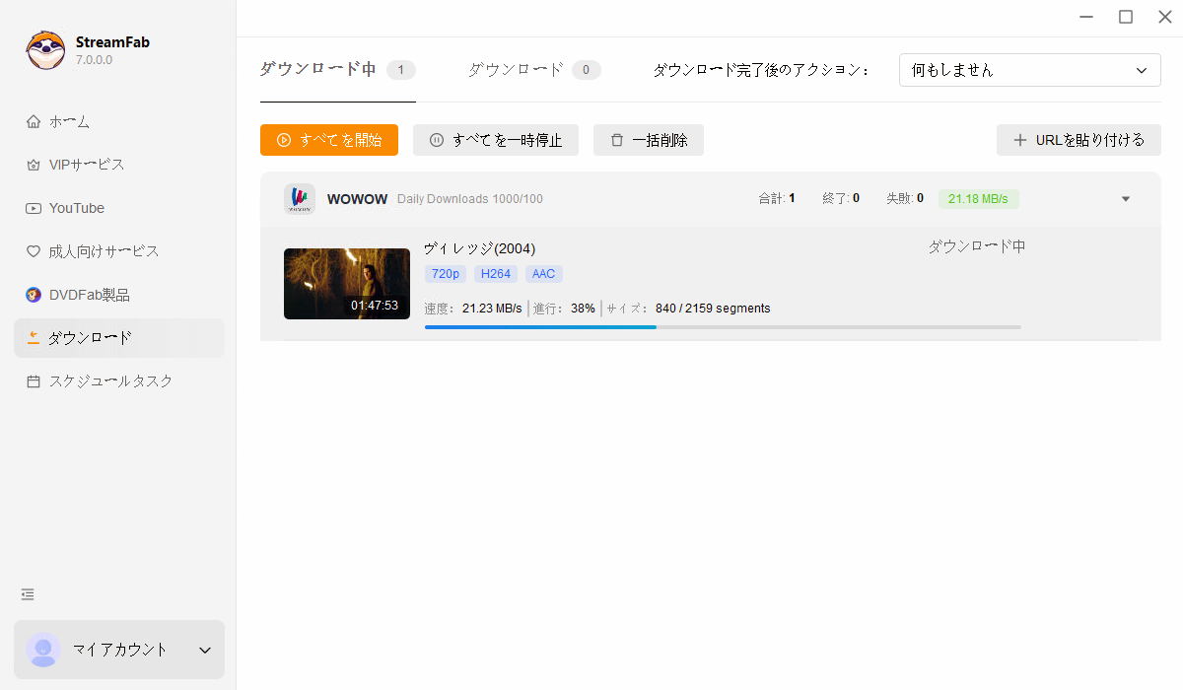The height and width of the screenshot is (690, 1183).
Task: Open the 何もしません post-download action dropdown
Action: coord(1029,70)
